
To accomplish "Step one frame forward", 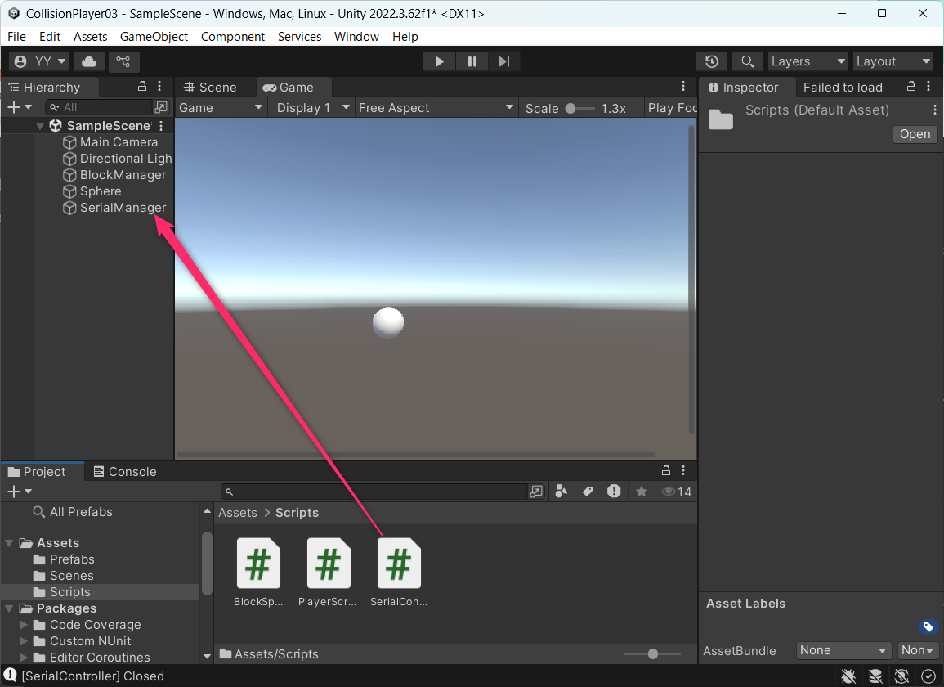I will tap(504, 61).
